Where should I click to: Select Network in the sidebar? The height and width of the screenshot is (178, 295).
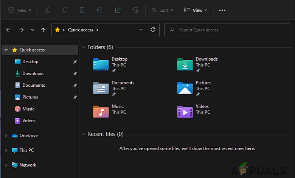(28, 165)
